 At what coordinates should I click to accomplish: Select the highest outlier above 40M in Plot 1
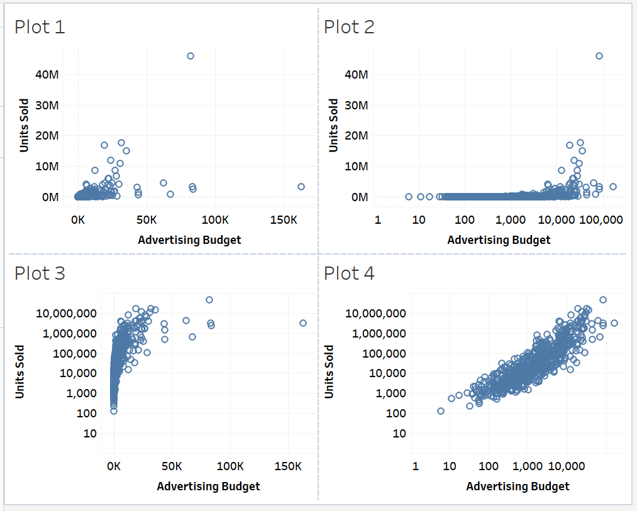pyautogui.click(x=191, y=56)
